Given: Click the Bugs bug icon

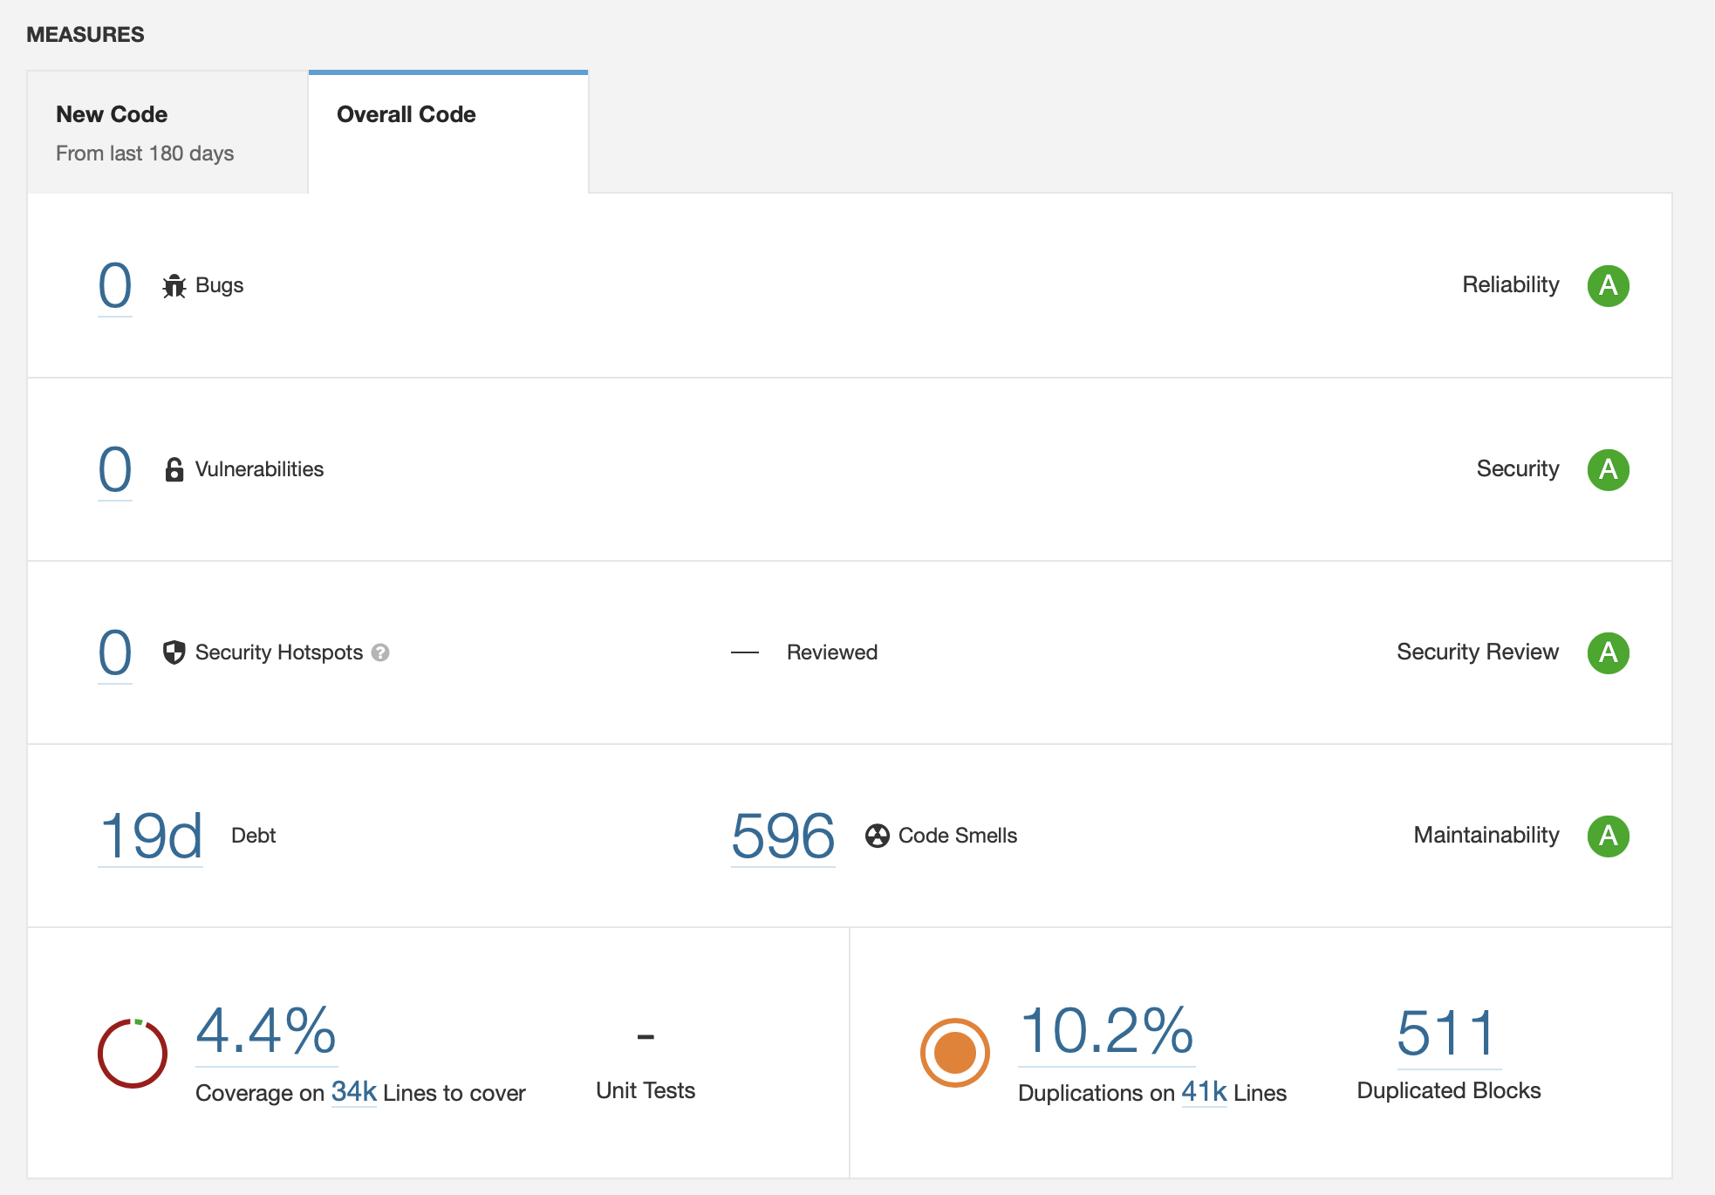Looking at the screenshot, I should [x=174, y=286].
